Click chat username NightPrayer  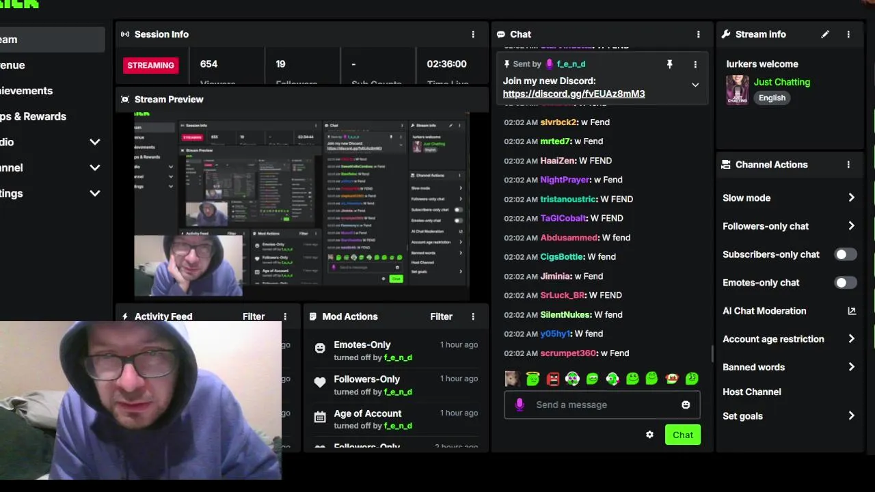click(564, 180)
